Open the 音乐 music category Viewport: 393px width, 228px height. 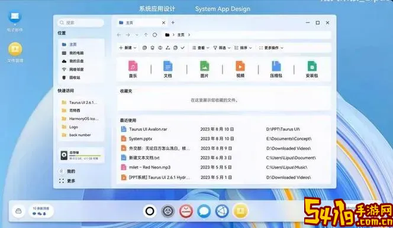pyautogui.click(x=133, y=69)
